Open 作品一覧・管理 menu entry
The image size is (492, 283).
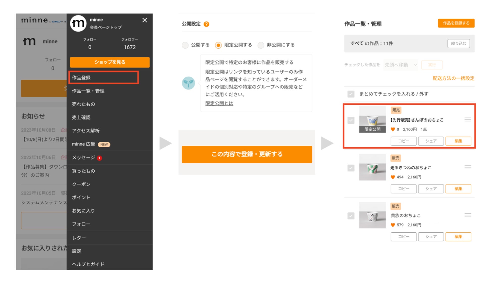click(x=88, y=91)
